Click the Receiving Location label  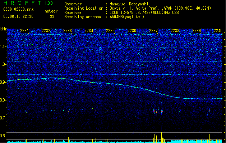pos(84,8)
